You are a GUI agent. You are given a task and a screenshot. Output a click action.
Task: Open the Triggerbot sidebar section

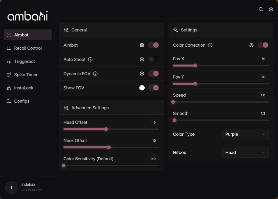coord(28,61)
